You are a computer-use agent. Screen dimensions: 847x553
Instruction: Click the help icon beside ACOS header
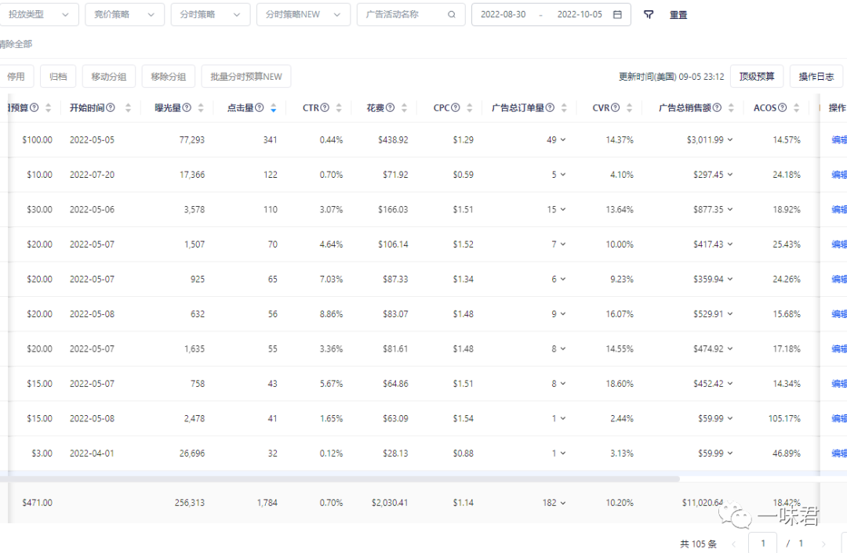tap(782, 108)
